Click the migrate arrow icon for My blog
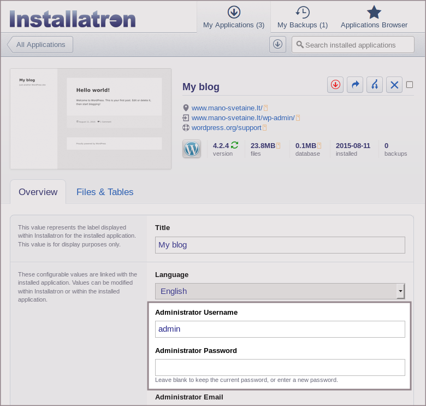Viewport: 426px width, 406px height. [355, 85]
